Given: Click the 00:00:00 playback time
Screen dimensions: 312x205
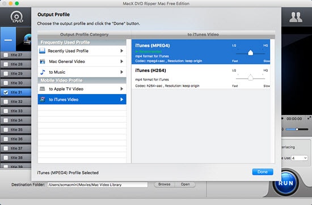Looking at the screenshot, I should tap(294, 119).
